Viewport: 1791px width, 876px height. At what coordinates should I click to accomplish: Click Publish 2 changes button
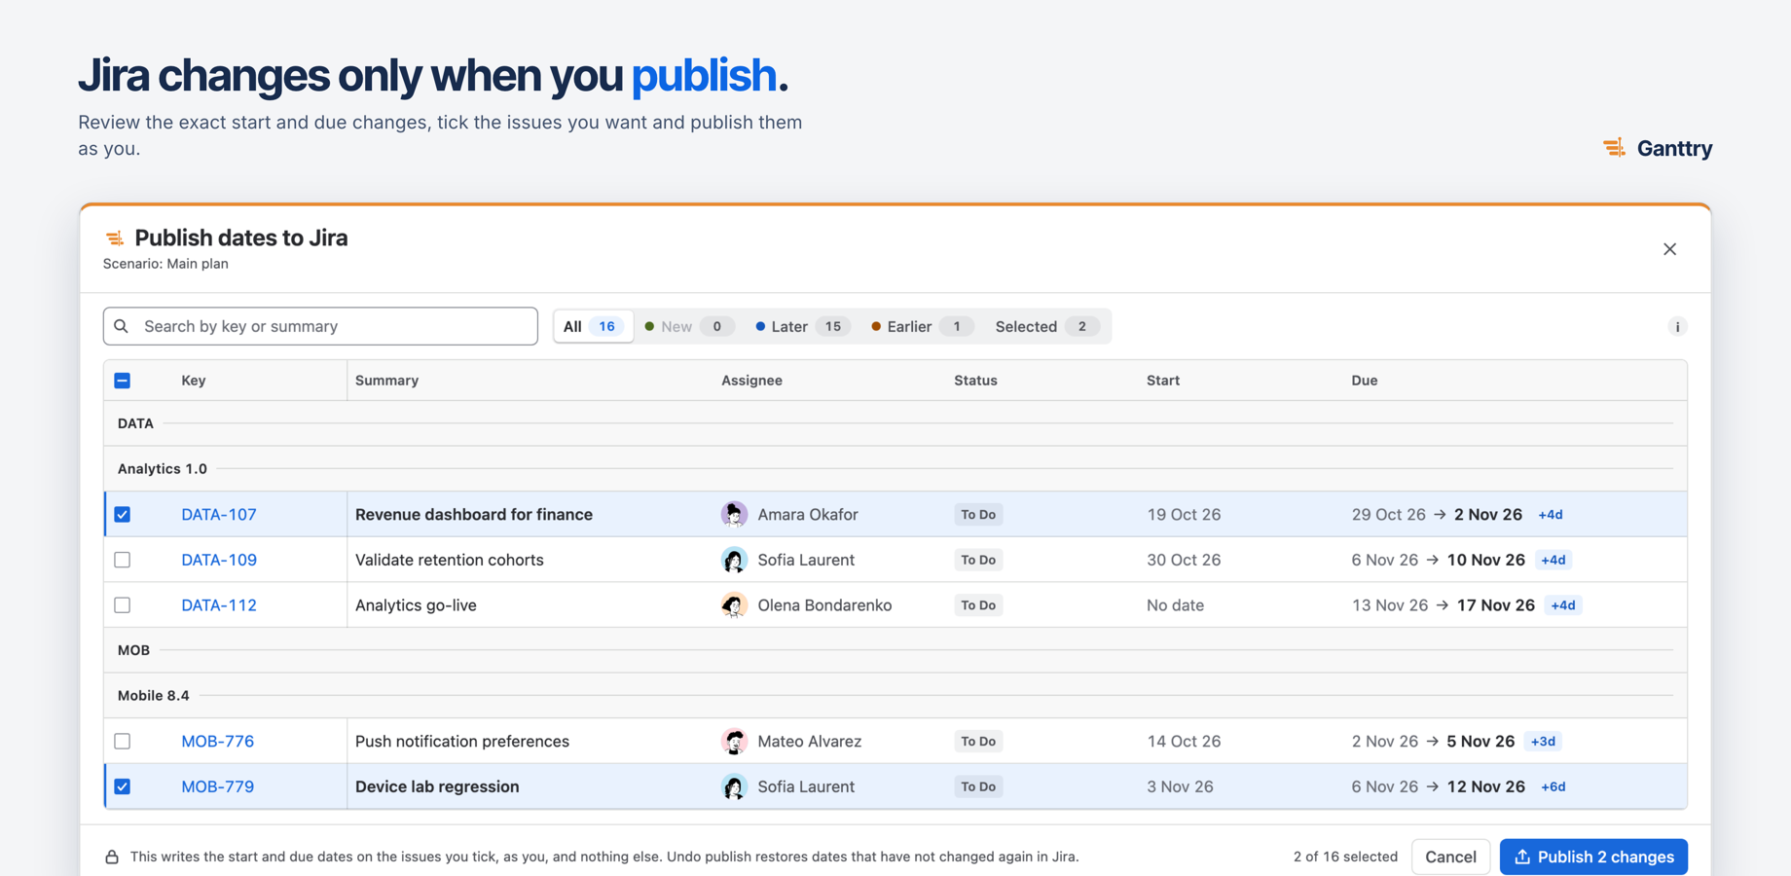(1593, 857)
